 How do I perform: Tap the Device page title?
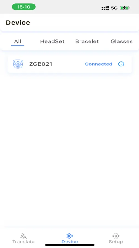(18, 23)
